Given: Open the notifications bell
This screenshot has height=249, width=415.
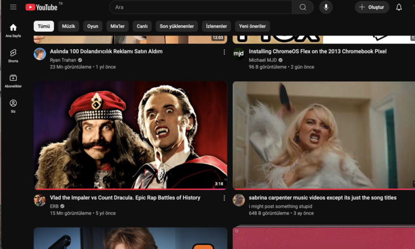Looking at the screenshot, I should [x=399, y=7].
